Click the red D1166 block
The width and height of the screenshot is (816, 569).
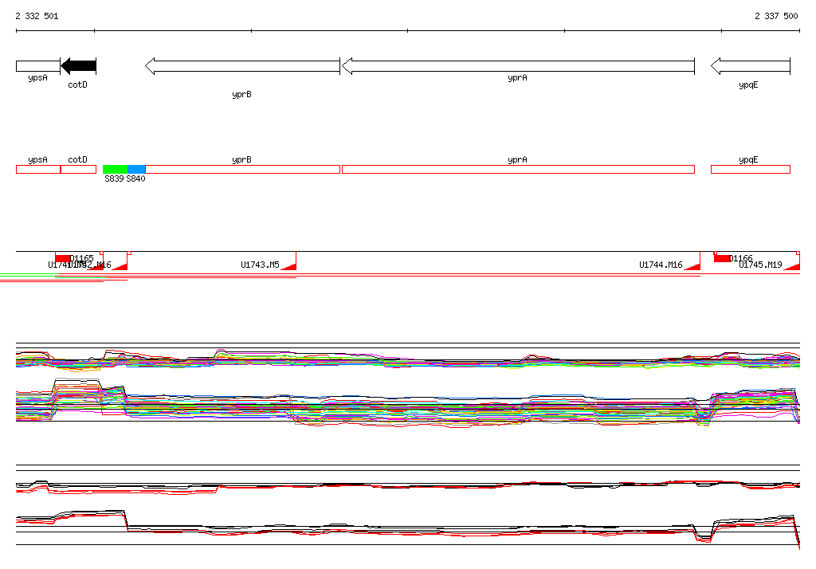point(722,258)
